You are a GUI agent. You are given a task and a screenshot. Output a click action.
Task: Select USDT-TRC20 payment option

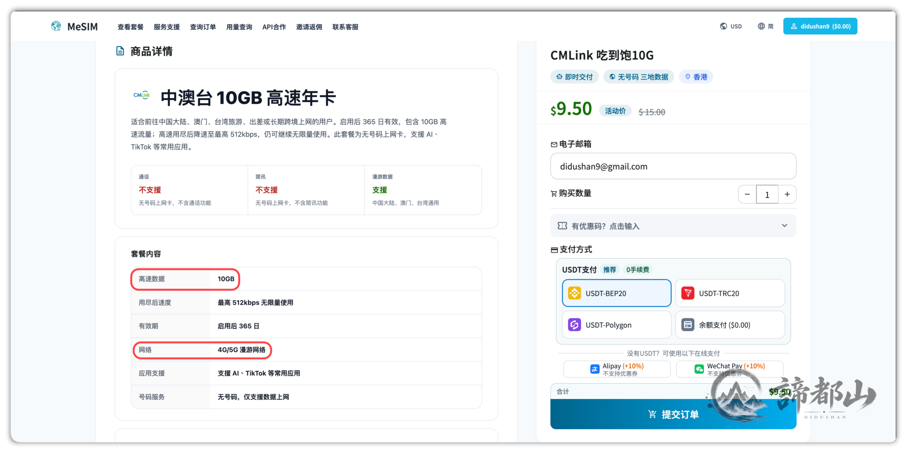tap(730, 293)
